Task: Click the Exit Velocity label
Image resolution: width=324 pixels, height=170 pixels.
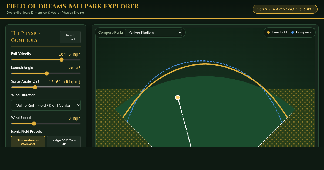Action: point(21,54)
